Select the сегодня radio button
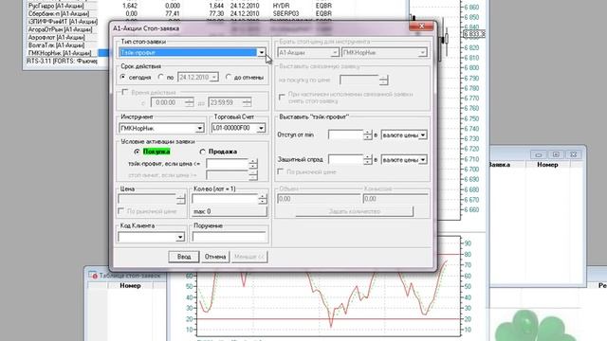The height and width of the screenshot is (341, 607). 123,78
